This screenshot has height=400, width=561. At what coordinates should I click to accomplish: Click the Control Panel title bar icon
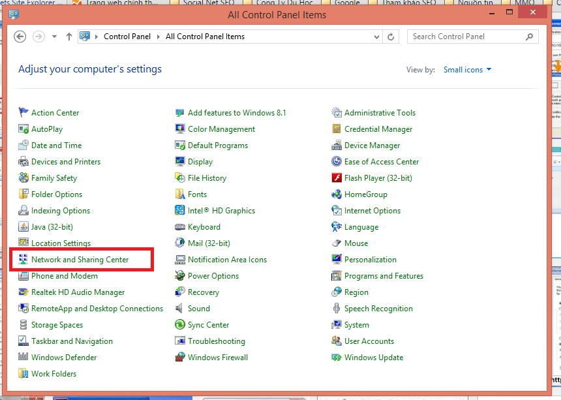(x=14, y=14)
